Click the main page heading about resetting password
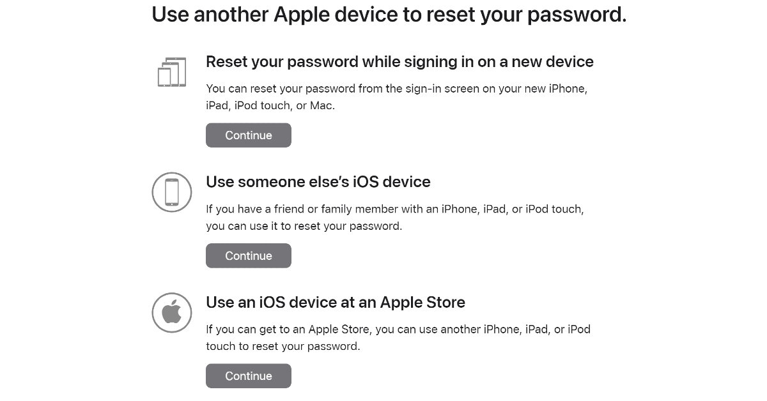The image size is (767, 401). (389, 14)
